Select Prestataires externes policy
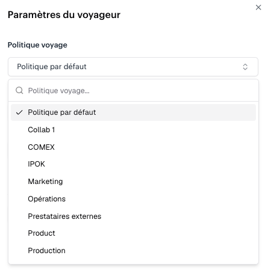This screenshot has height=276, width=268. (x=133, y=216)
